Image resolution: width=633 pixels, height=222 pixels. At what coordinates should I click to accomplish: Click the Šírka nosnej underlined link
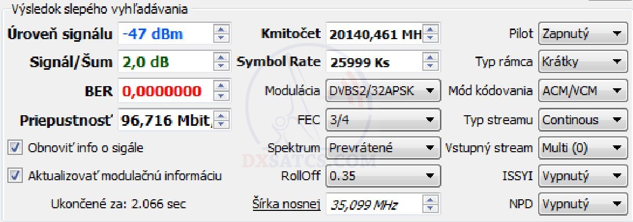[x=286, y=205]
